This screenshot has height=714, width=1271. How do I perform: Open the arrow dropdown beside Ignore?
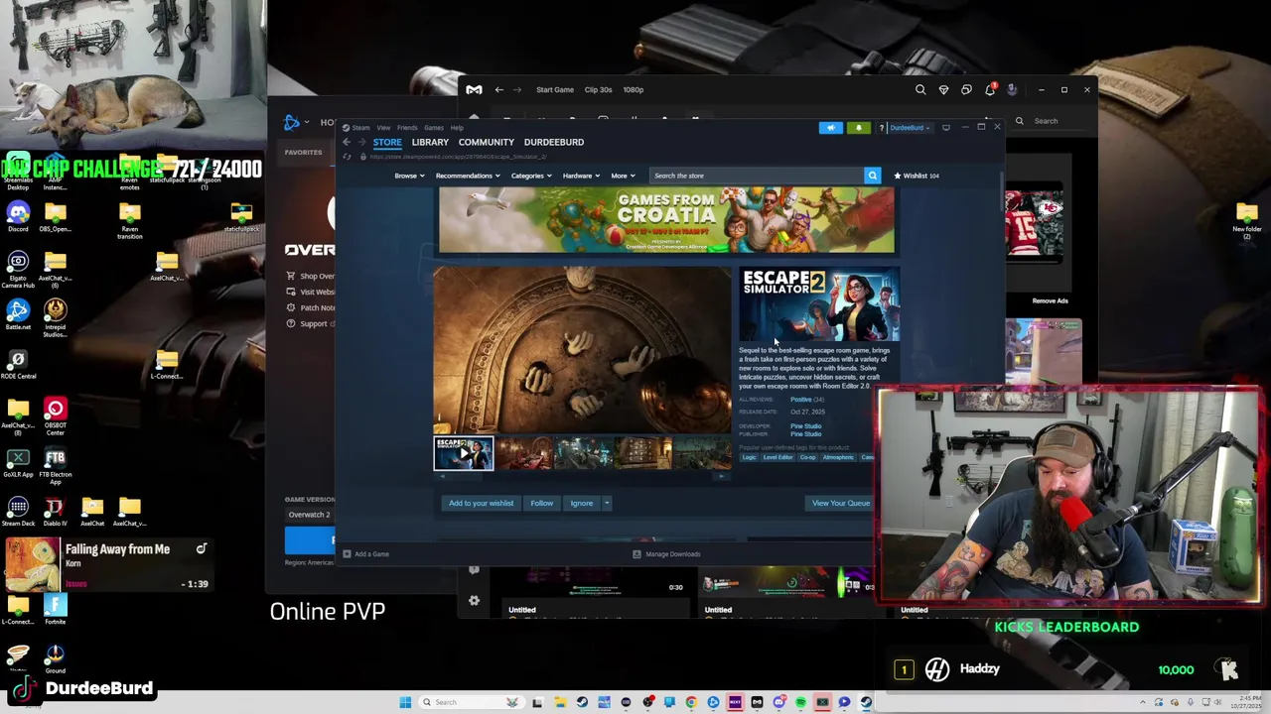click(607, 503)
